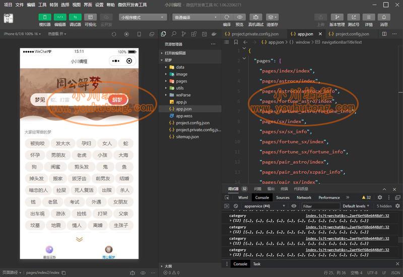Click the clear cache layers icon
Screen dimensions: 403x277
(272, 17)
